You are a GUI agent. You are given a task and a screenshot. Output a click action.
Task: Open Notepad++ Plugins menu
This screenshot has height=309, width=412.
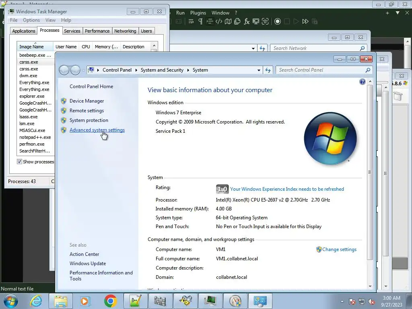click(x=198, y=13)
